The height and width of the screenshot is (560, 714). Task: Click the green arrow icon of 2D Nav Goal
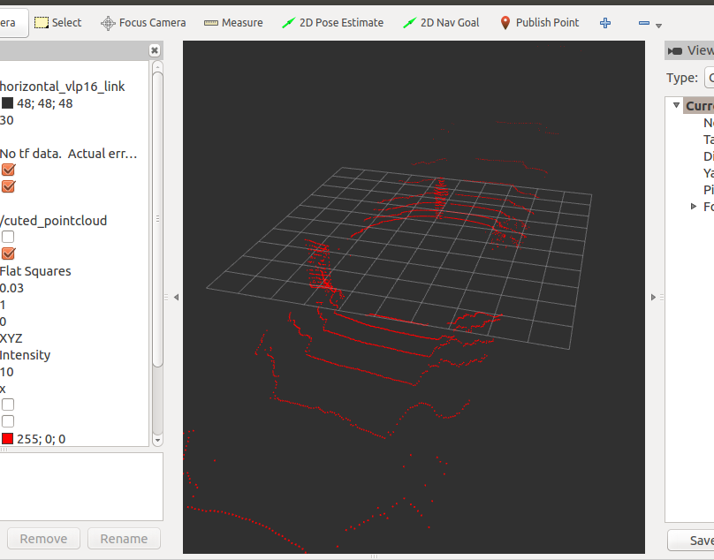pos(410,23)
